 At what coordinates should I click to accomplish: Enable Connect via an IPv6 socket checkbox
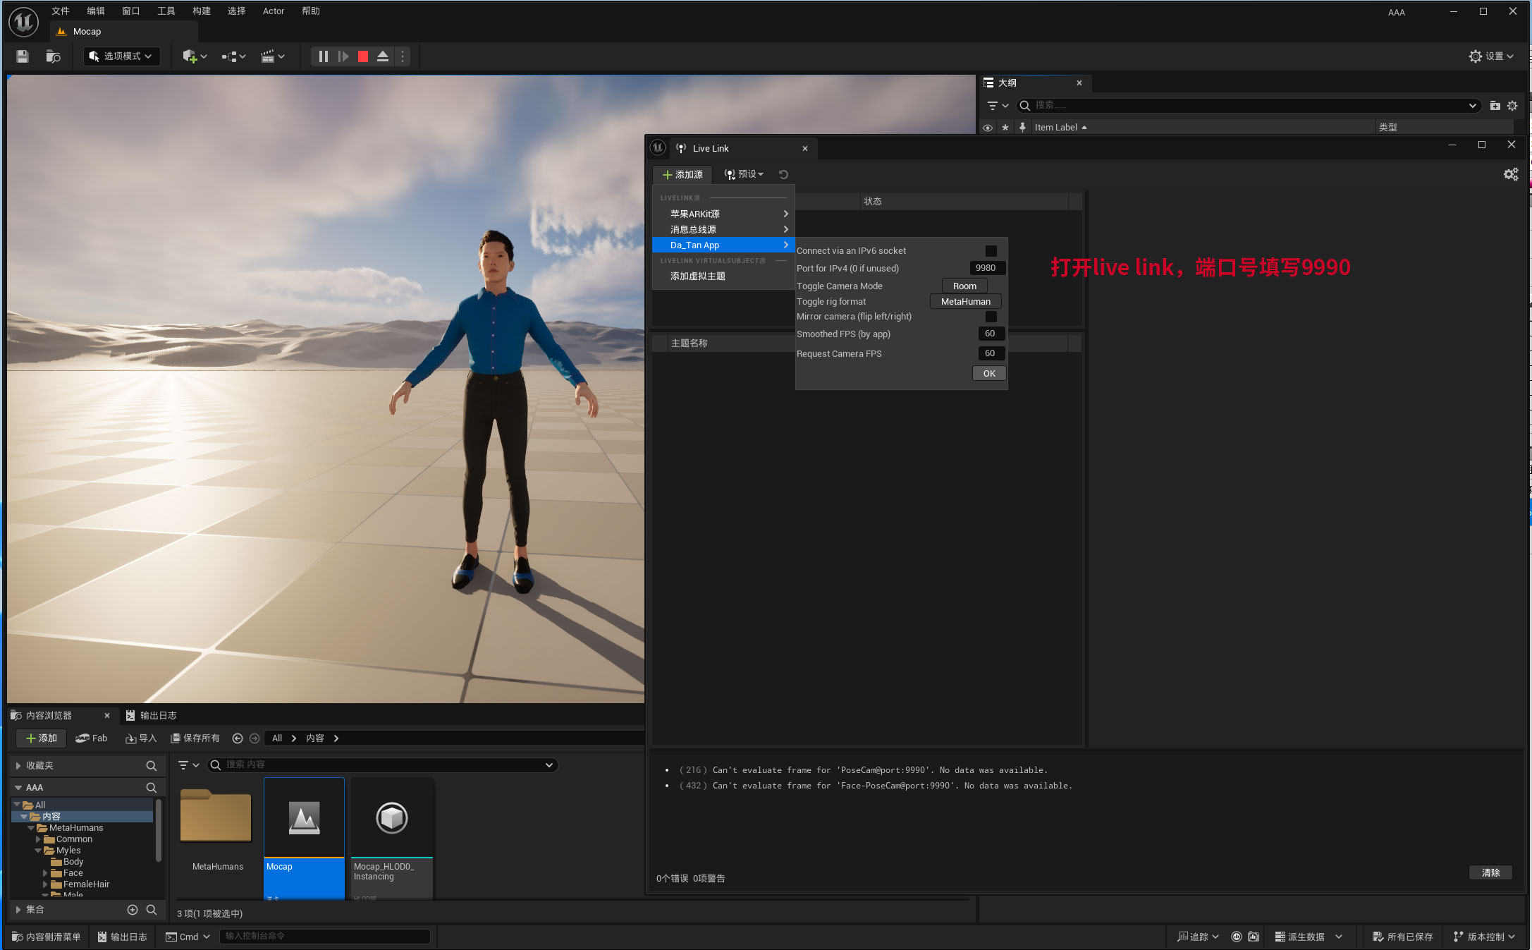991,251
